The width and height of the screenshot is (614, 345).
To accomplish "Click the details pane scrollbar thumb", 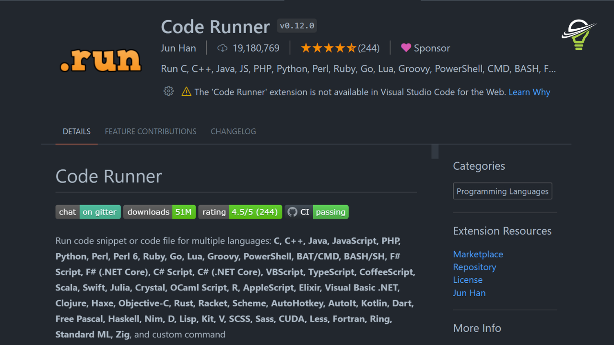I will (x=435, y=151).
